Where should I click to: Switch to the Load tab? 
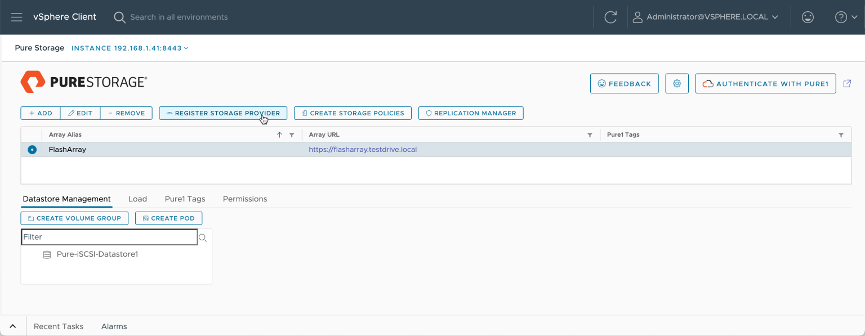pos(137,199)
